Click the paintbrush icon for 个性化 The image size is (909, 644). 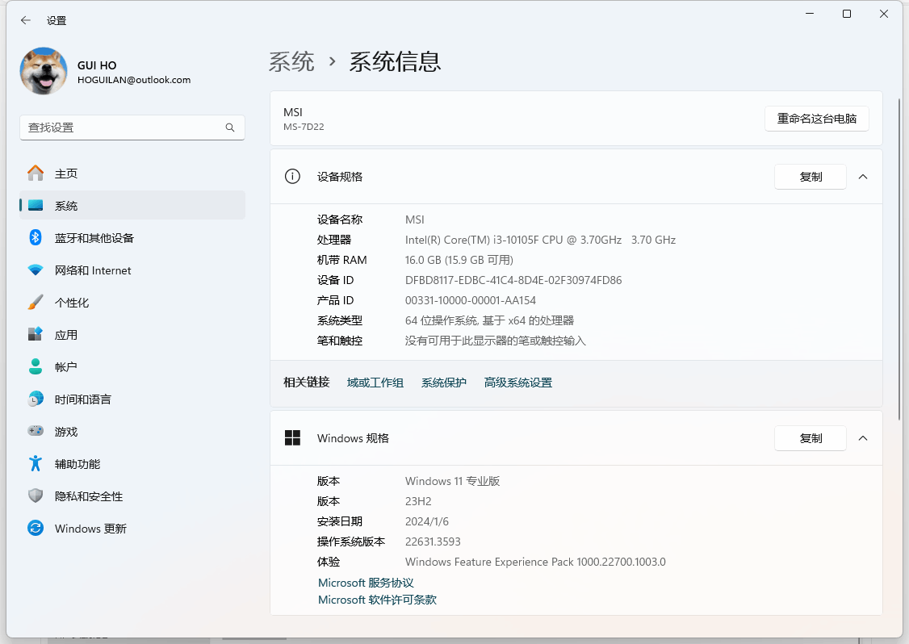click(36, 302)
